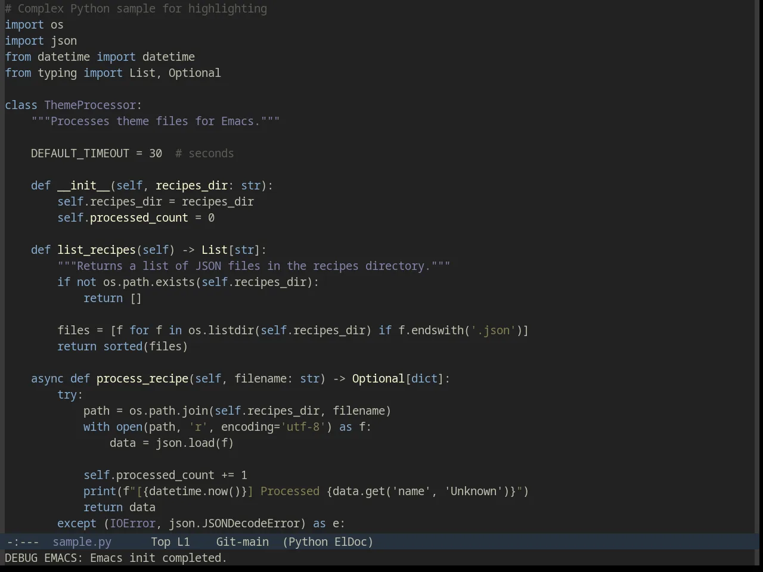Click the Top position indicator in mode line

coord(160,542)
